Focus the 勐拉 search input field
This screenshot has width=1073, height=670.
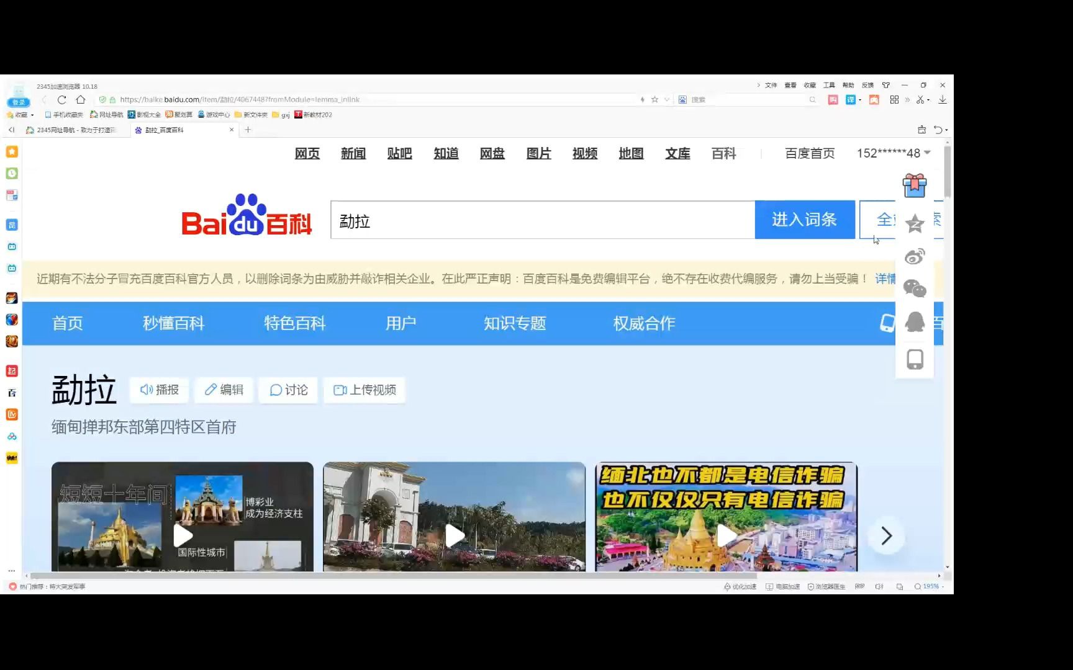click(543, 220)
